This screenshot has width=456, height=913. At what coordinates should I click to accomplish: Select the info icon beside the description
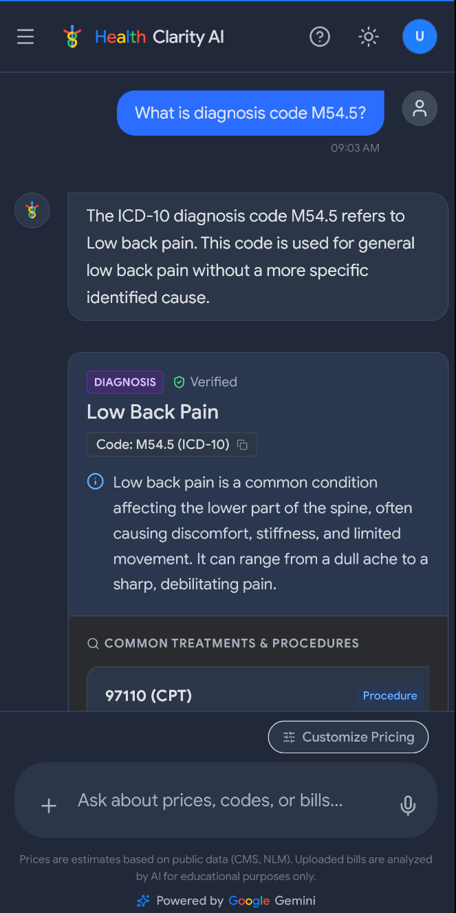(x=95, y=481)
